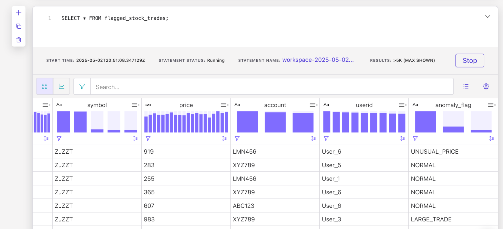Open the anomaly_flag column menu
Viewport: 503px width, 229px height.
(x=491, y=105)
